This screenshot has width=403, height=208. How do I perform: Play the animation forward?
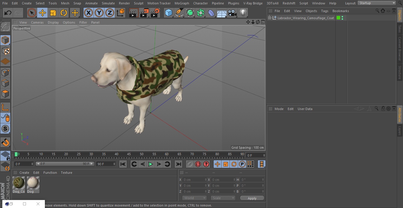(150, 164)
